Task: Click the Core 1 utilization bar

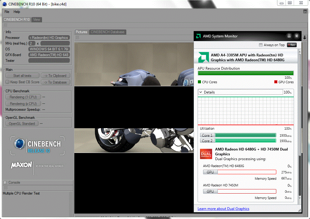Action: 245,135
